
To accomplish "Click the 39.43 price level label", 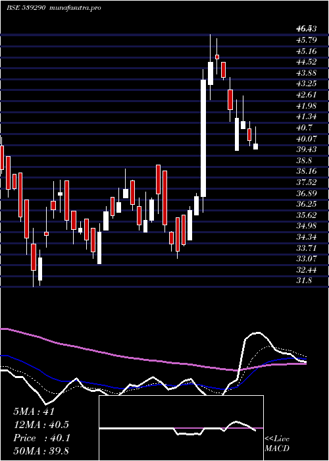I will (x=307, y=149).
